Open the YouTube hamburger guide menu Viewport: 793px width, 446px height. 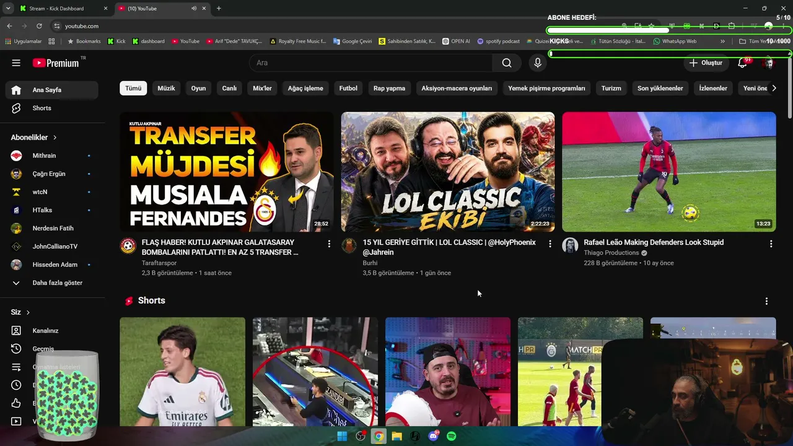(16, 63)
